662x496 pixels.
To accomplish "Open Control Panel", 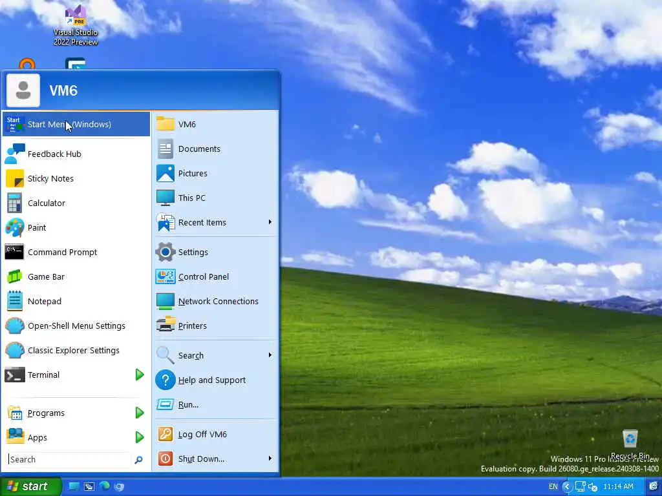I will (x=215, y=276).
